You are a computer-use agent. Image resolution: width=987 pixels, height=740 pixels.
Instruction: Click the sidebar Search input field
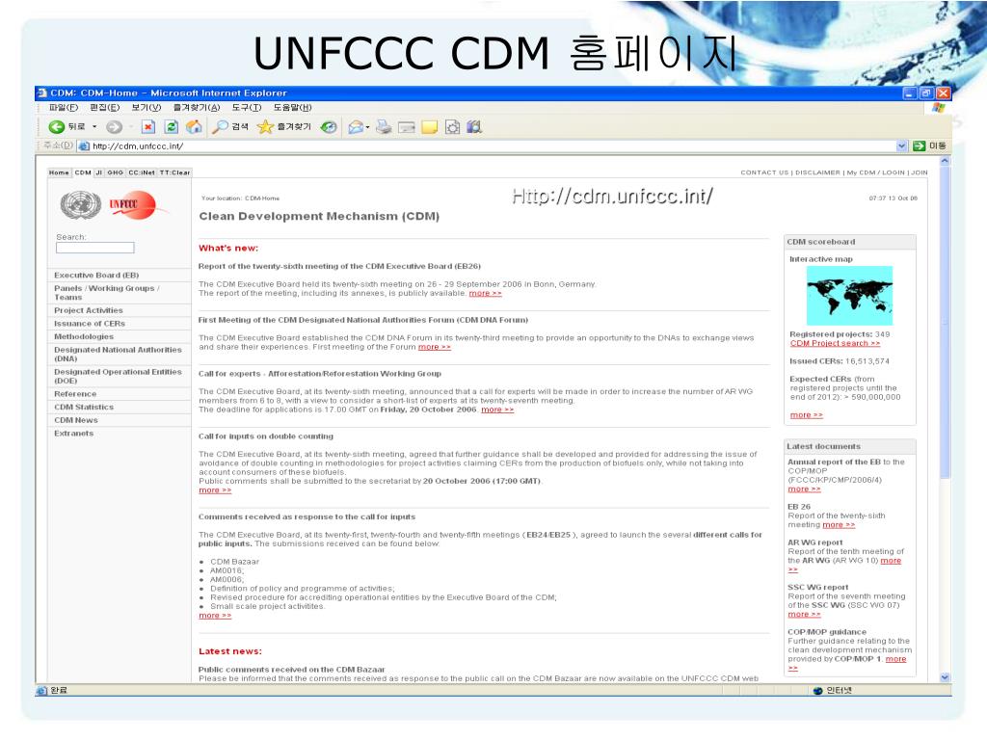(95, 248)
